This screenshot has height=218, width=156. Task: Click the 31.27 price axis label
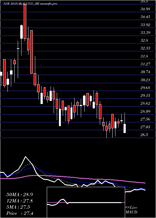145,64
